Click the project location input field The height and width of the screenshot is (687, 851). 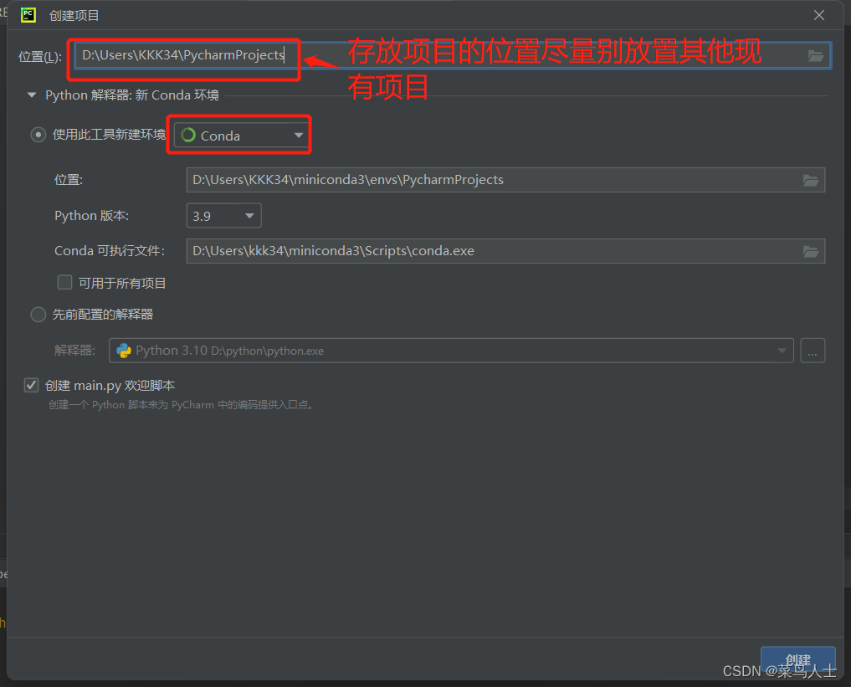[184, 55]
